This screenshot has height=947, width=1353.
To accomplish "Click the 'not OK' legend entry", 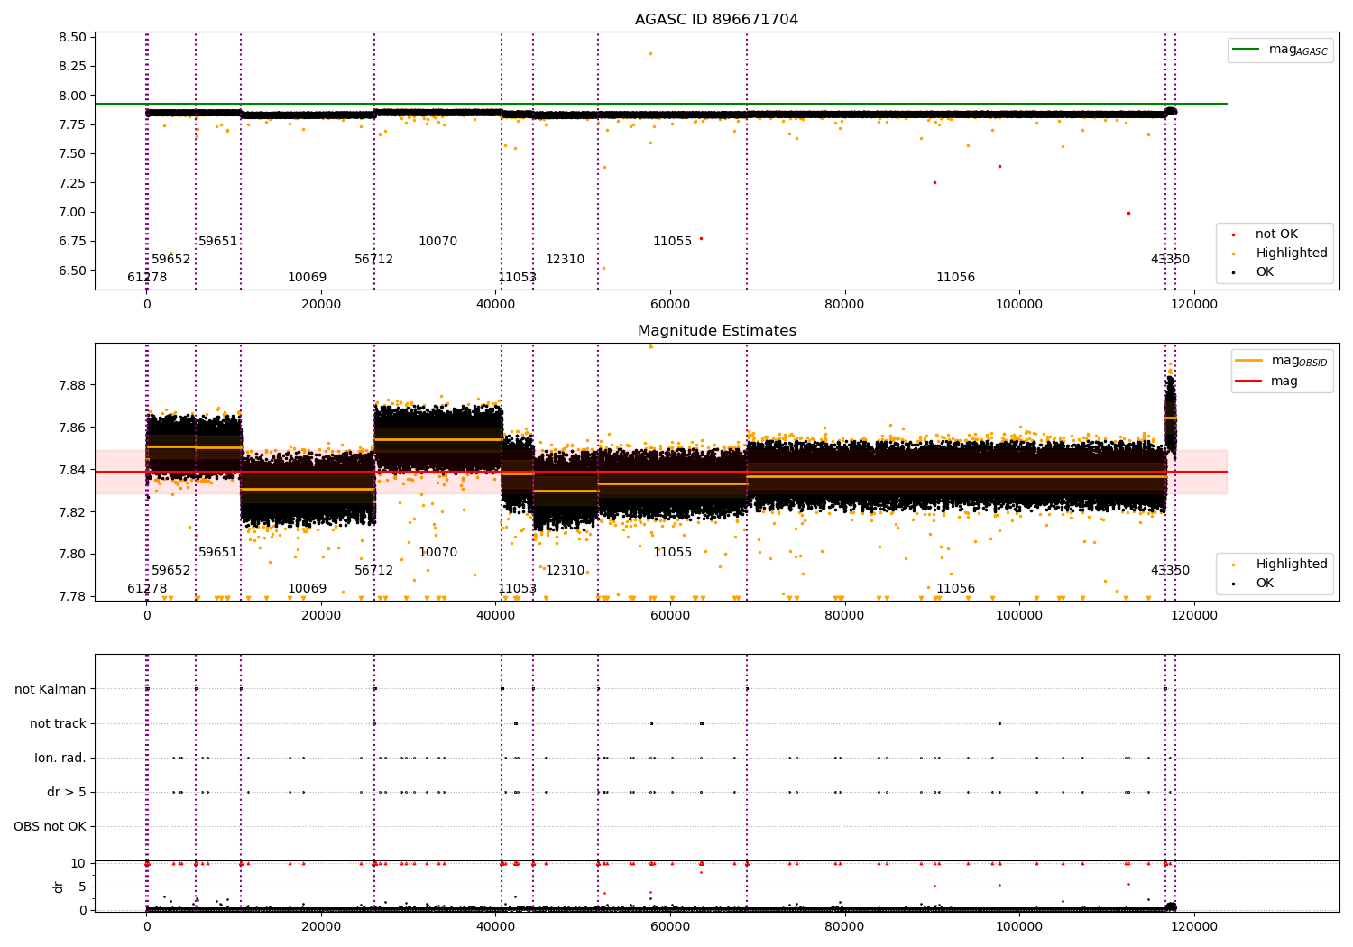I will coord(1276,234).
